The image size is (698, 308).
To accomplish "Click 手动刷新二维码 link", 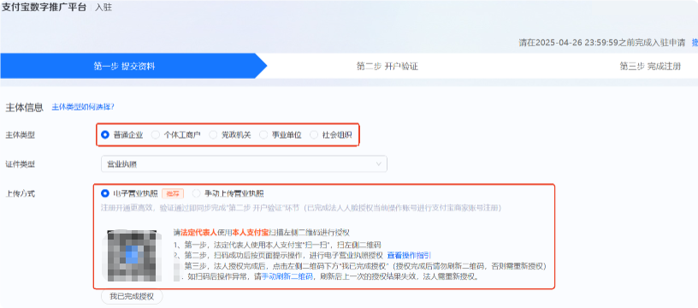I will (x=287, y=276).
